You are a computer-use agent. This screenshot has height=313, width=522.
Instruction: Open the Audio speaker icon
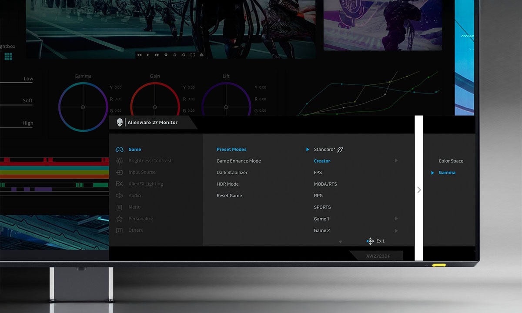click(x=119, y=196)
